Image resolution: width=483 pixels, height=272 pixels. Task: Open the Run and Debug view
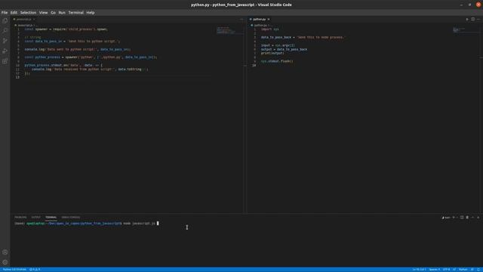tap(5, 51)
